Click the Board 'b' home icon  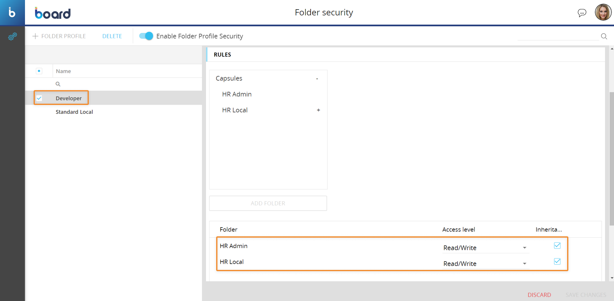12,13
